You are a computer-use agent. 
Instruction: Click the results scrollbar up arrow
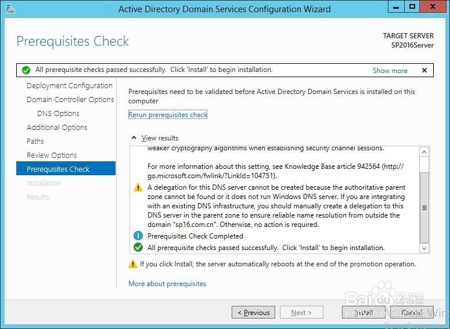click(x=424, y=152)
